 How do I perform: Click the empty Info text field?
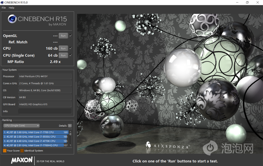(45, 111)
